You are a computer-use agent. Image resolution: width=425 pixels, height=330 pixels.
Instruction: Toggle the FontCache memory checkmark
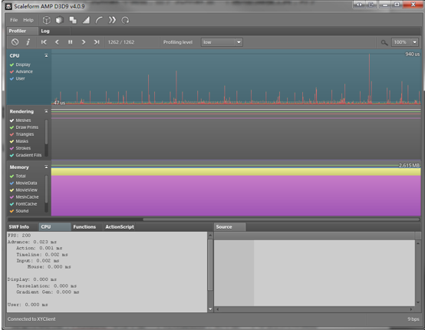click(12, 204)
